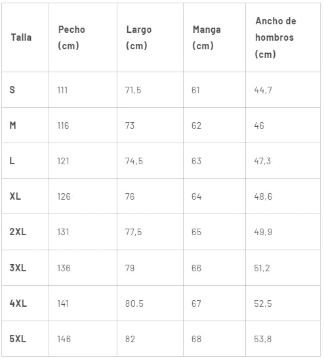Click sleeve value 64 in XL row

tap(196, 196)
